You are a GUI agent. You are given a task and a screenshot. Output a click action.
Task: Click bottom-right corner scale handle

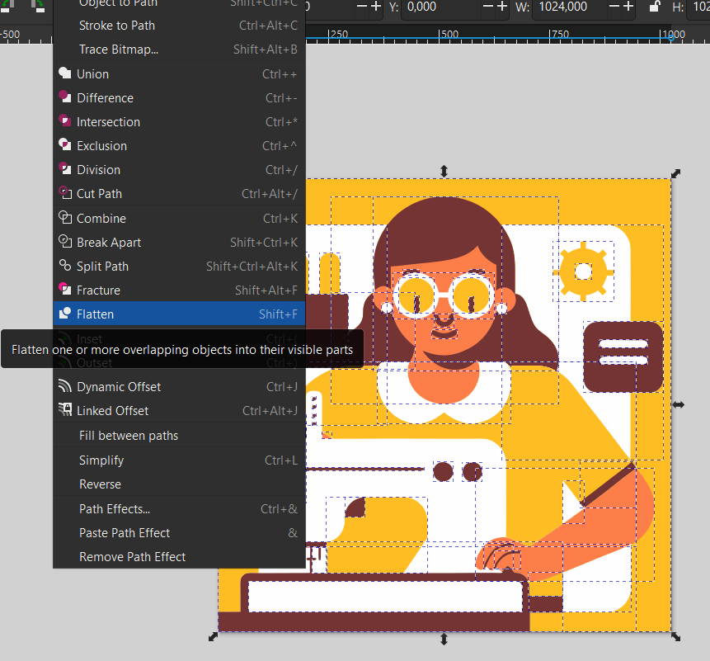pos(675,637)
